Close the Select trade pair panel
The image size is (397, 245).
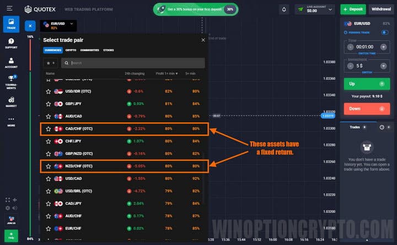point(203,40)
